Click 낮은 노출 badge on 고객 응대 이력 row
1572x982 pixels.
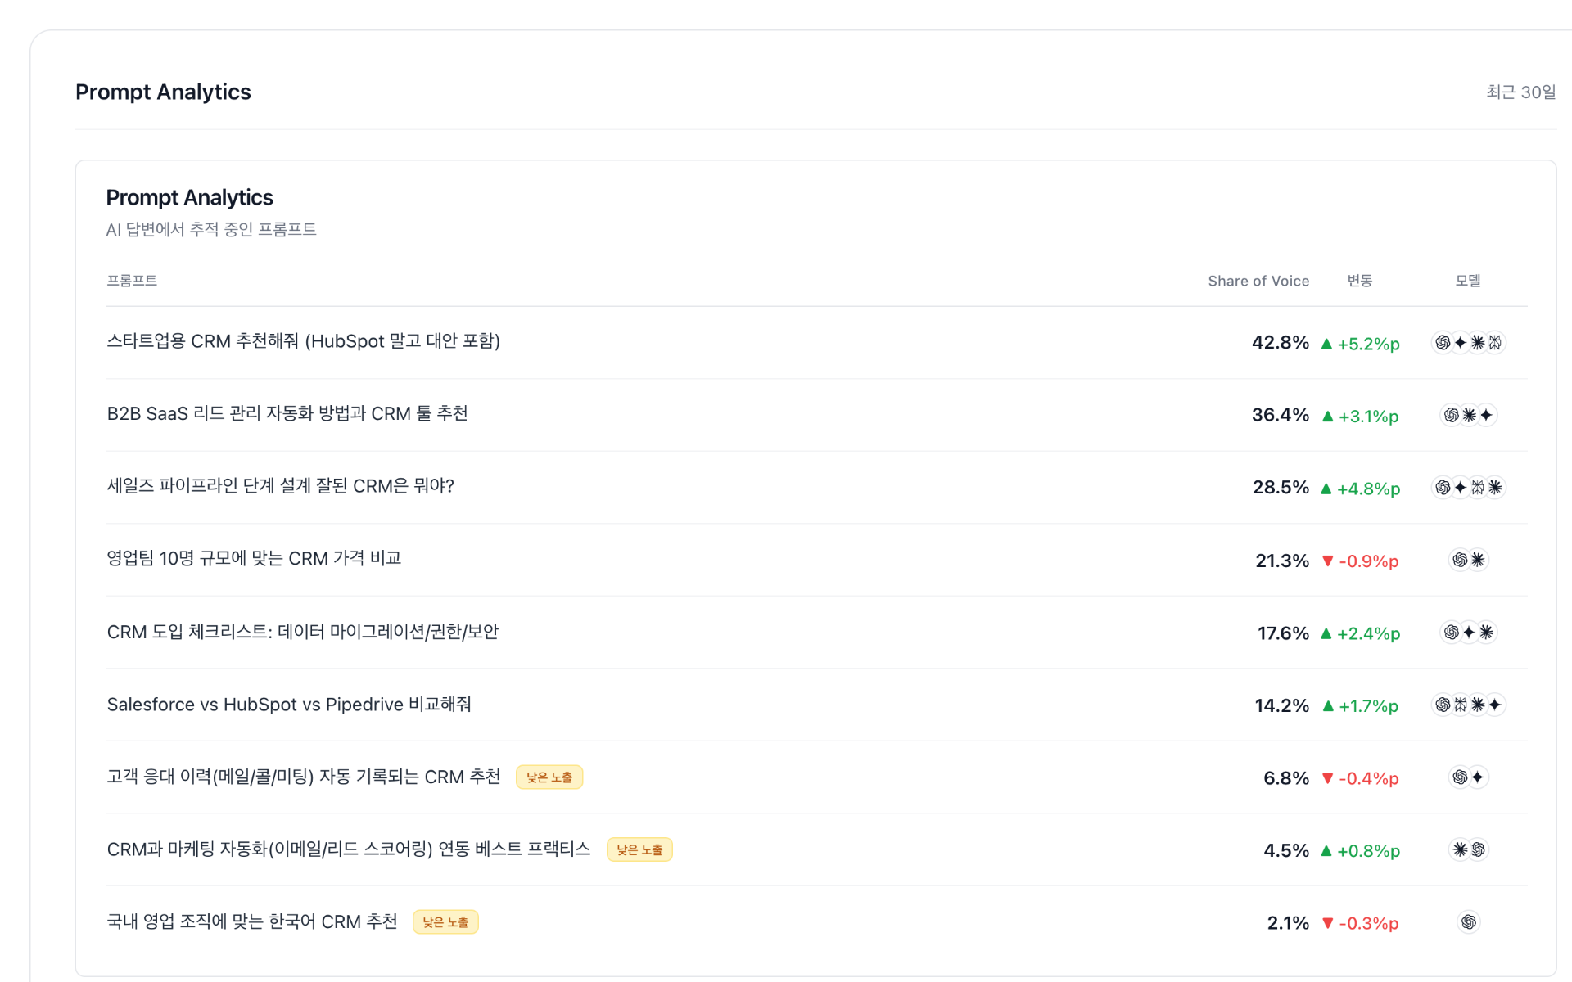549,777
